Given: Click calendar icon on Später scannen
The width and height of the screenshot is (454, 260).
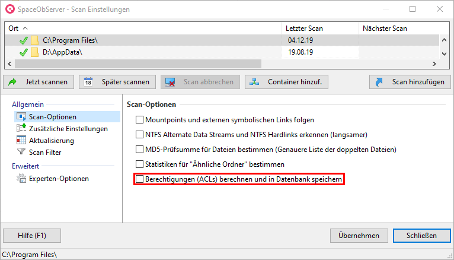Looking at the screenshot, I should [88, 82].
